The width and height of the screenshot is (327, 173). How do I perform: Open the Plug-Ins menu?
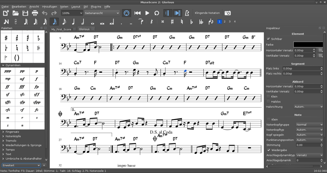coord(96,7)
